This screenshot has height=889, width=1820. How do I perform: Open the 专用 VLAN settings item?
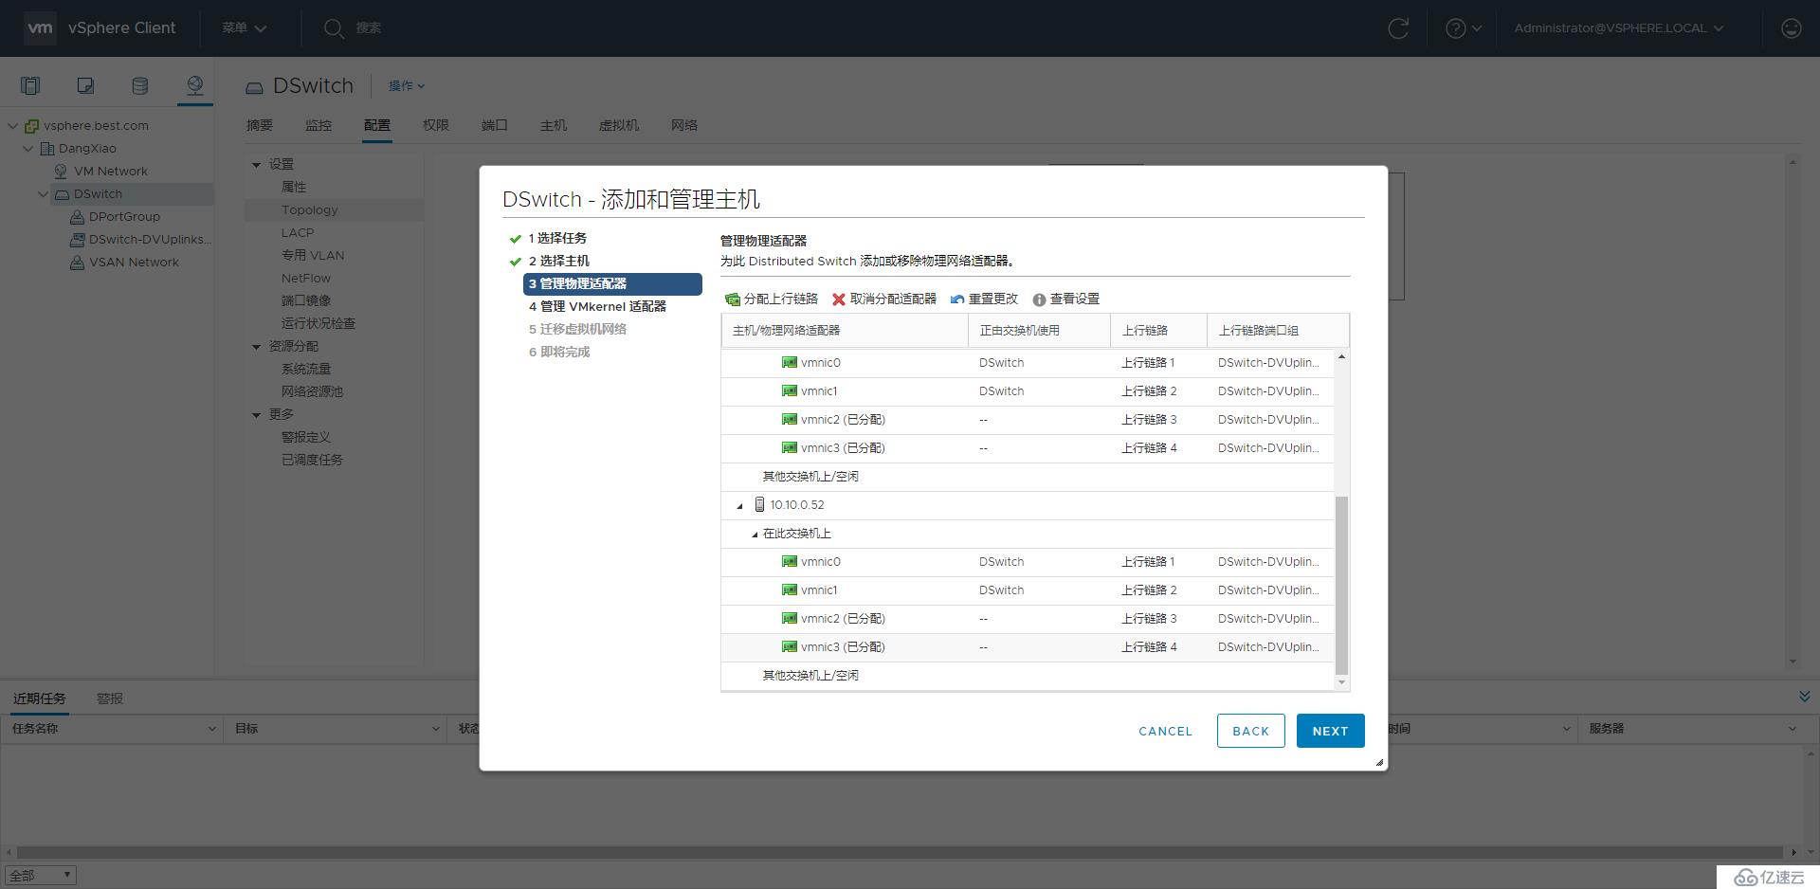click(x=313, y=256)
